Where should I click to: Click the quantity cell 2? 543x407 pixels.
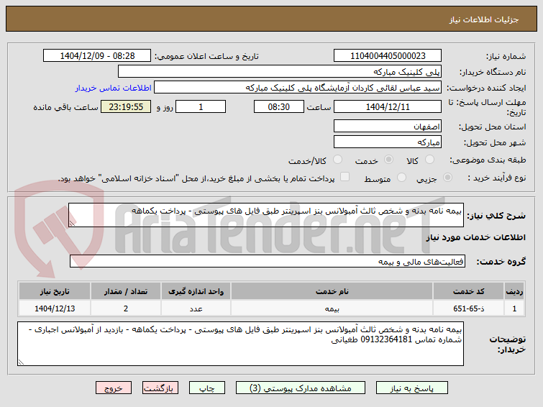click(126, 308)
